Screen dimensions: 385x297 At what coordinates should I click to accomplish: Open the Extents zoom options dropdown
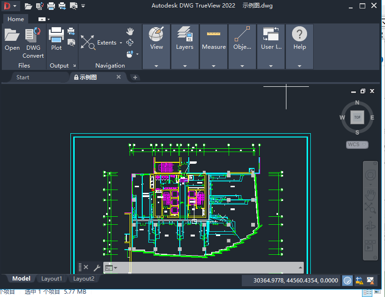tap(121, 43)
